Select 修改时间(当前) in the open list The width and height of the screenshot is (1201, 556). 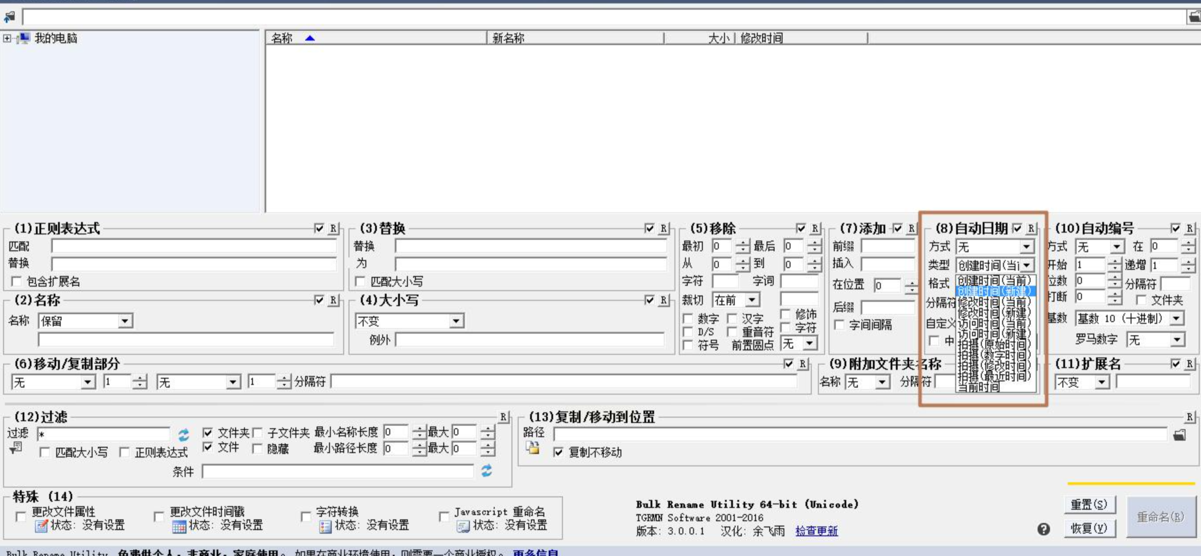click(x=994, y=301)
